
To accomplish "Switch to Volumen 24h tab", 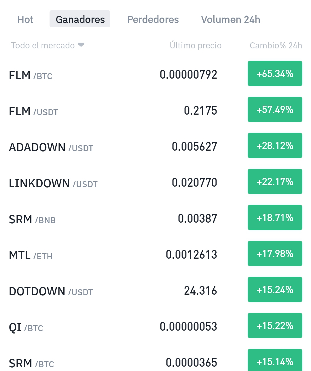I will pyautogui.click(x=230, y=20).
